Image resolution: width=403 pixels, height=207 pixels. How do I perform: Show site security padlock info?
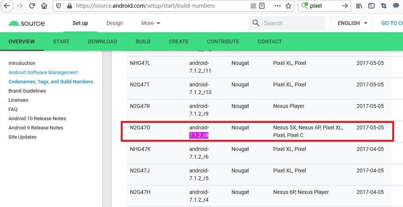click(69, 6)
